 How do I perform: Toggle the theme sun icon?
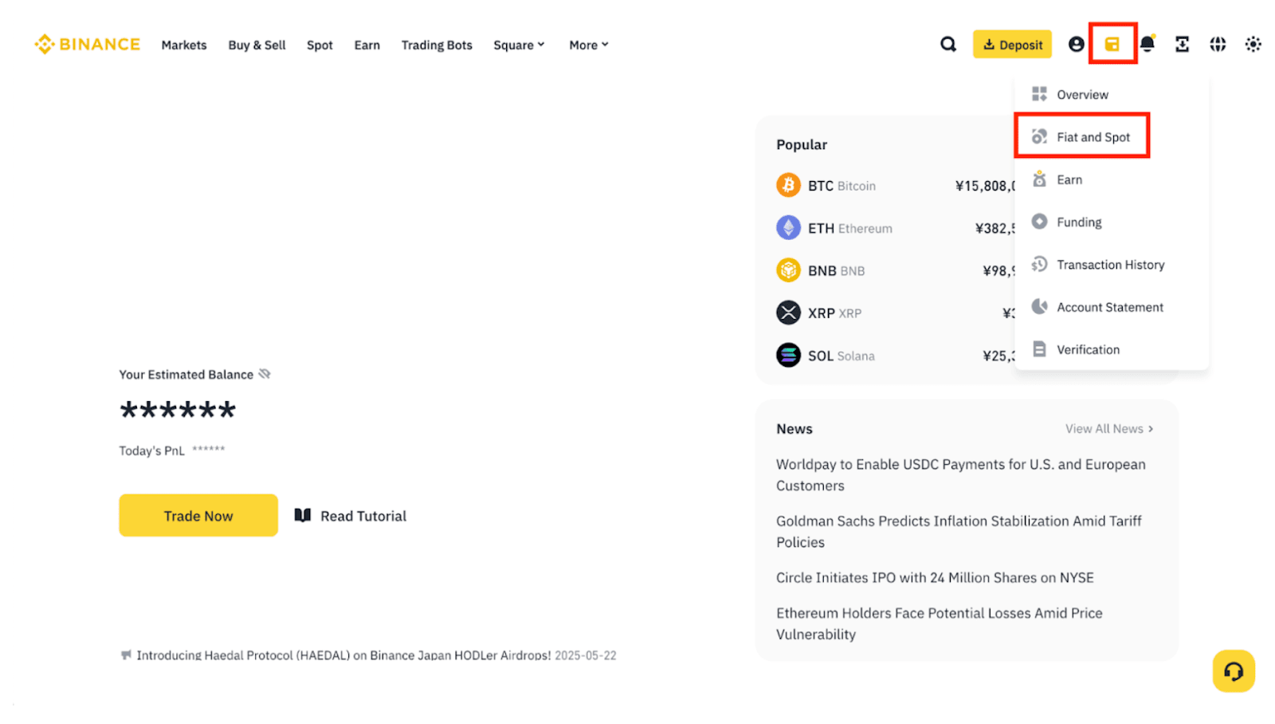(1253, 45)
